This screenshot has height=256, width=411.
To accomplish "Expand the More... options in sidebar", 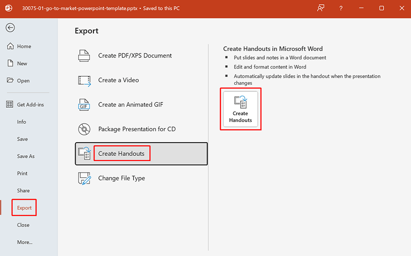I will click(25, 242).
